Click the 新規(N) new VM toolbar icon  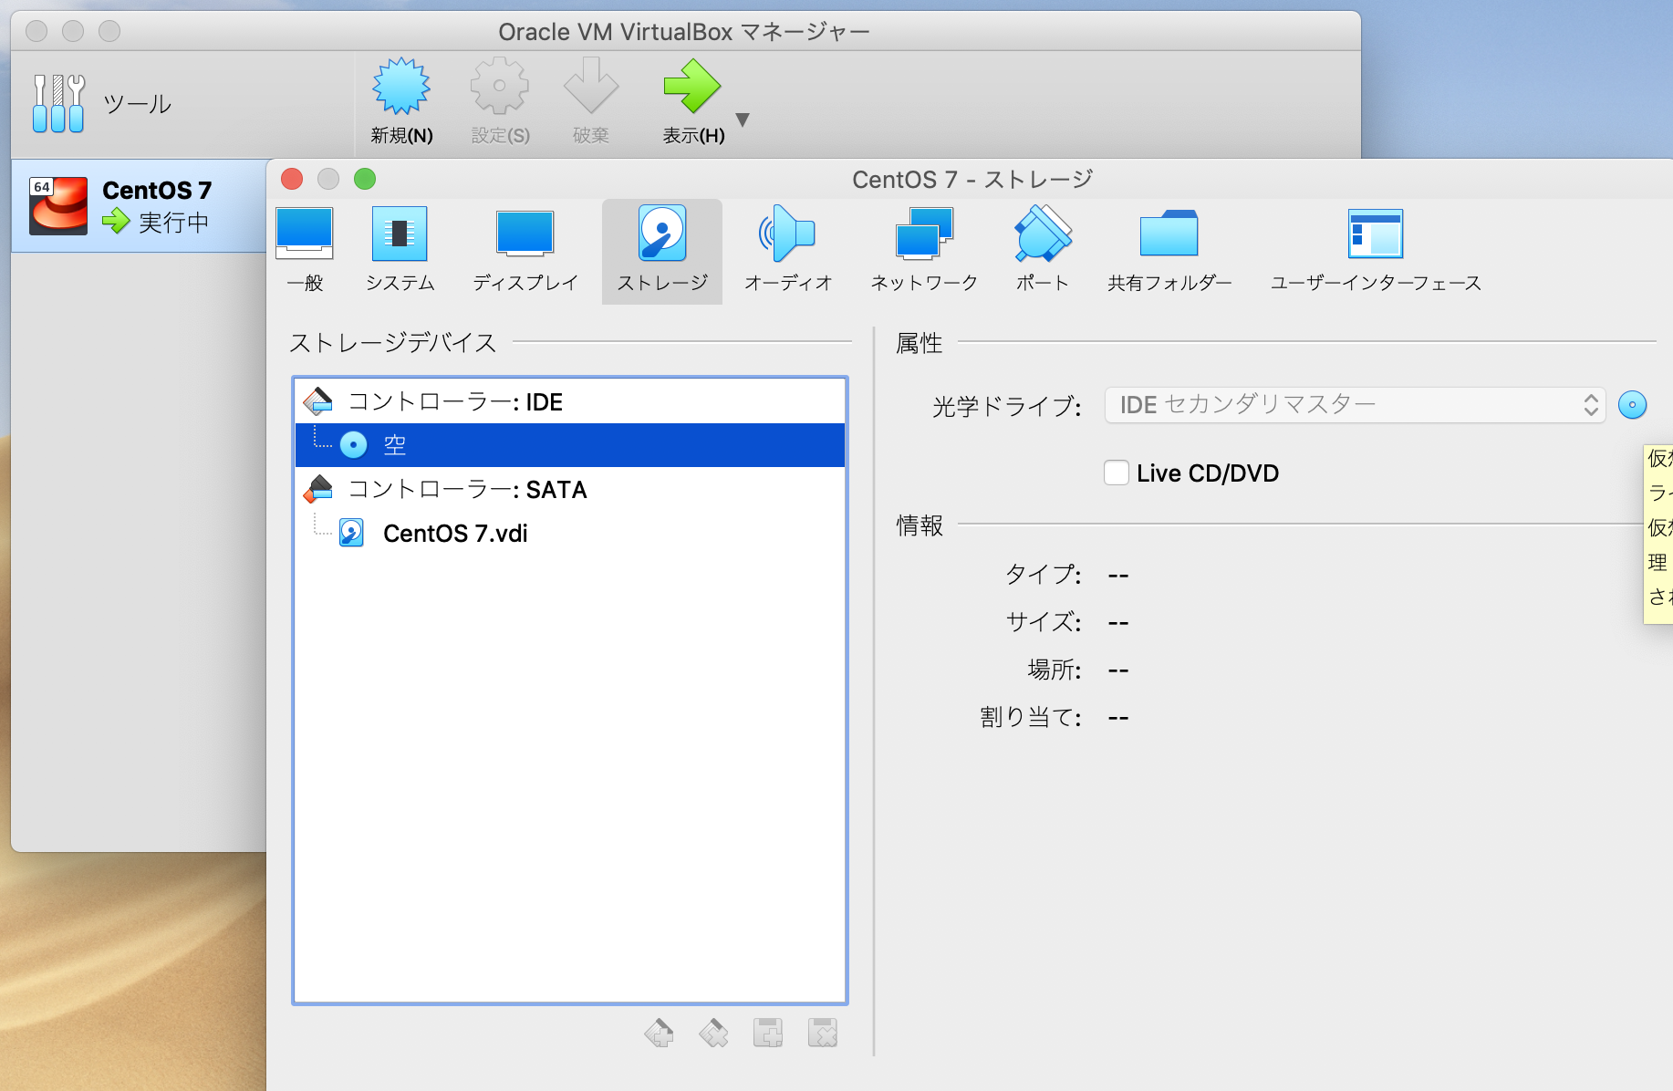(401, 86)
